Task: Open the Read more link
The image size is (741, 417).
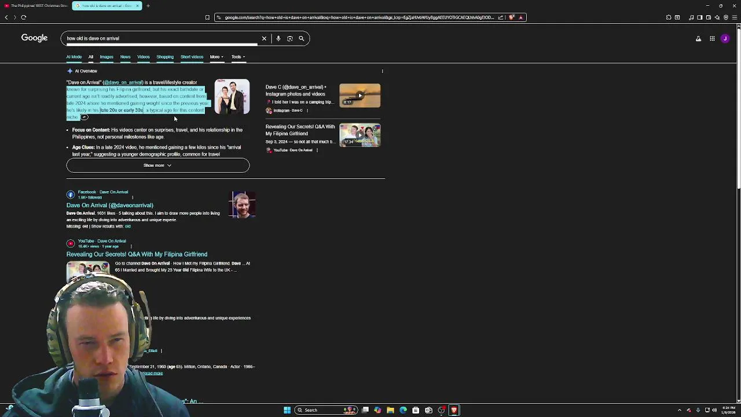Action: click(153, 374)
